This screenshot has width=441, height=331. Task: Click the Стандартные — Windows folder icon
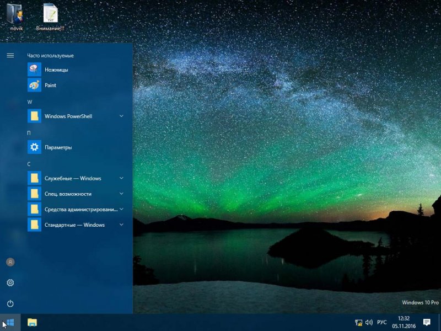point(34,225)
